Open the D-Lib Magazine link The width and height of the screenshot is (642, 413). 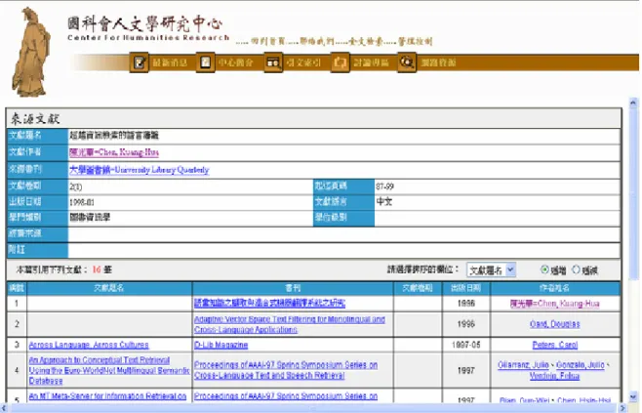click(x=221, y=345)
